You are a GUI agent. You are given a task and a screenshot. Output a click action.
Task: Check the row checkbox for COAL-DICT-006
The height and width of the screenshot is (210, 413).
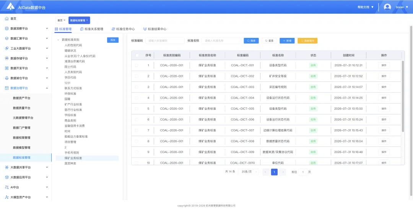point(137,119)
